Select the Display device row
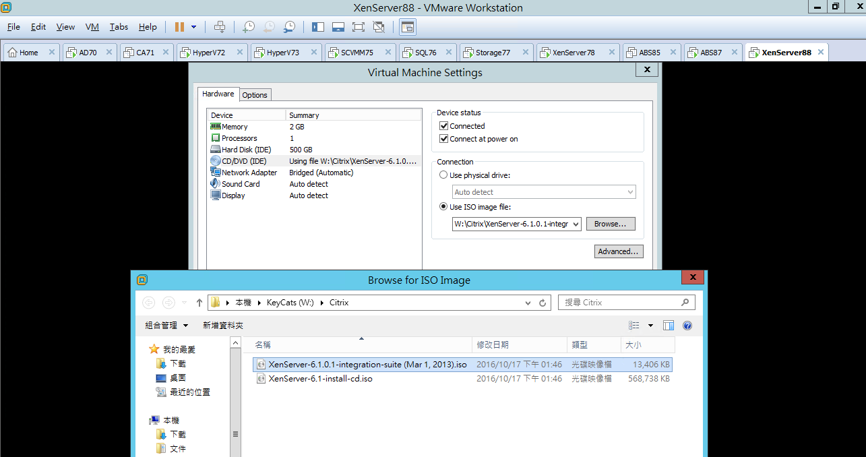 (x=313, y=195)
